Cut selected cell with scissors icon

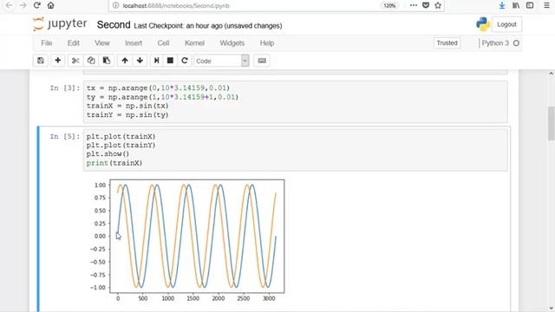point(75,61)
